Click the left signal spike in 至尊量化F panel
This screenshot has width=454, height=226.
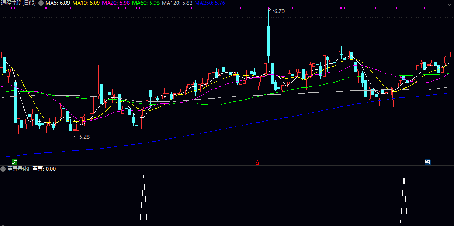point(143,200)
